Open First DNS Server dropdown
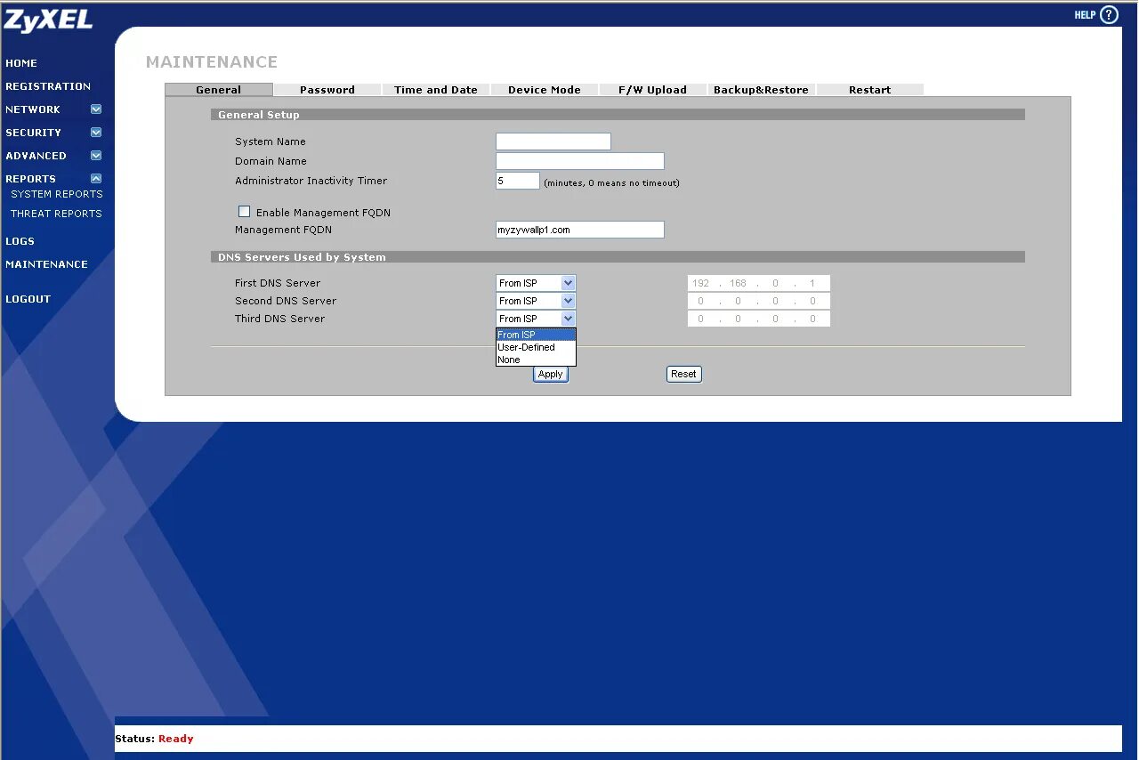Viewport: 1139px width, 760px height. point(536,283)
